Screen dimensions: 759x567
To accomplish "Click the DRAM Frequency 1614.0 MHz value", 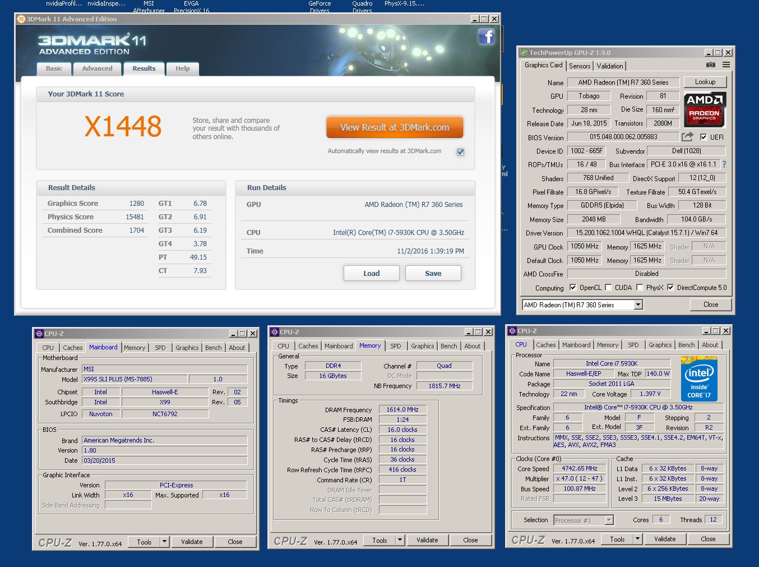I will 402,409.
